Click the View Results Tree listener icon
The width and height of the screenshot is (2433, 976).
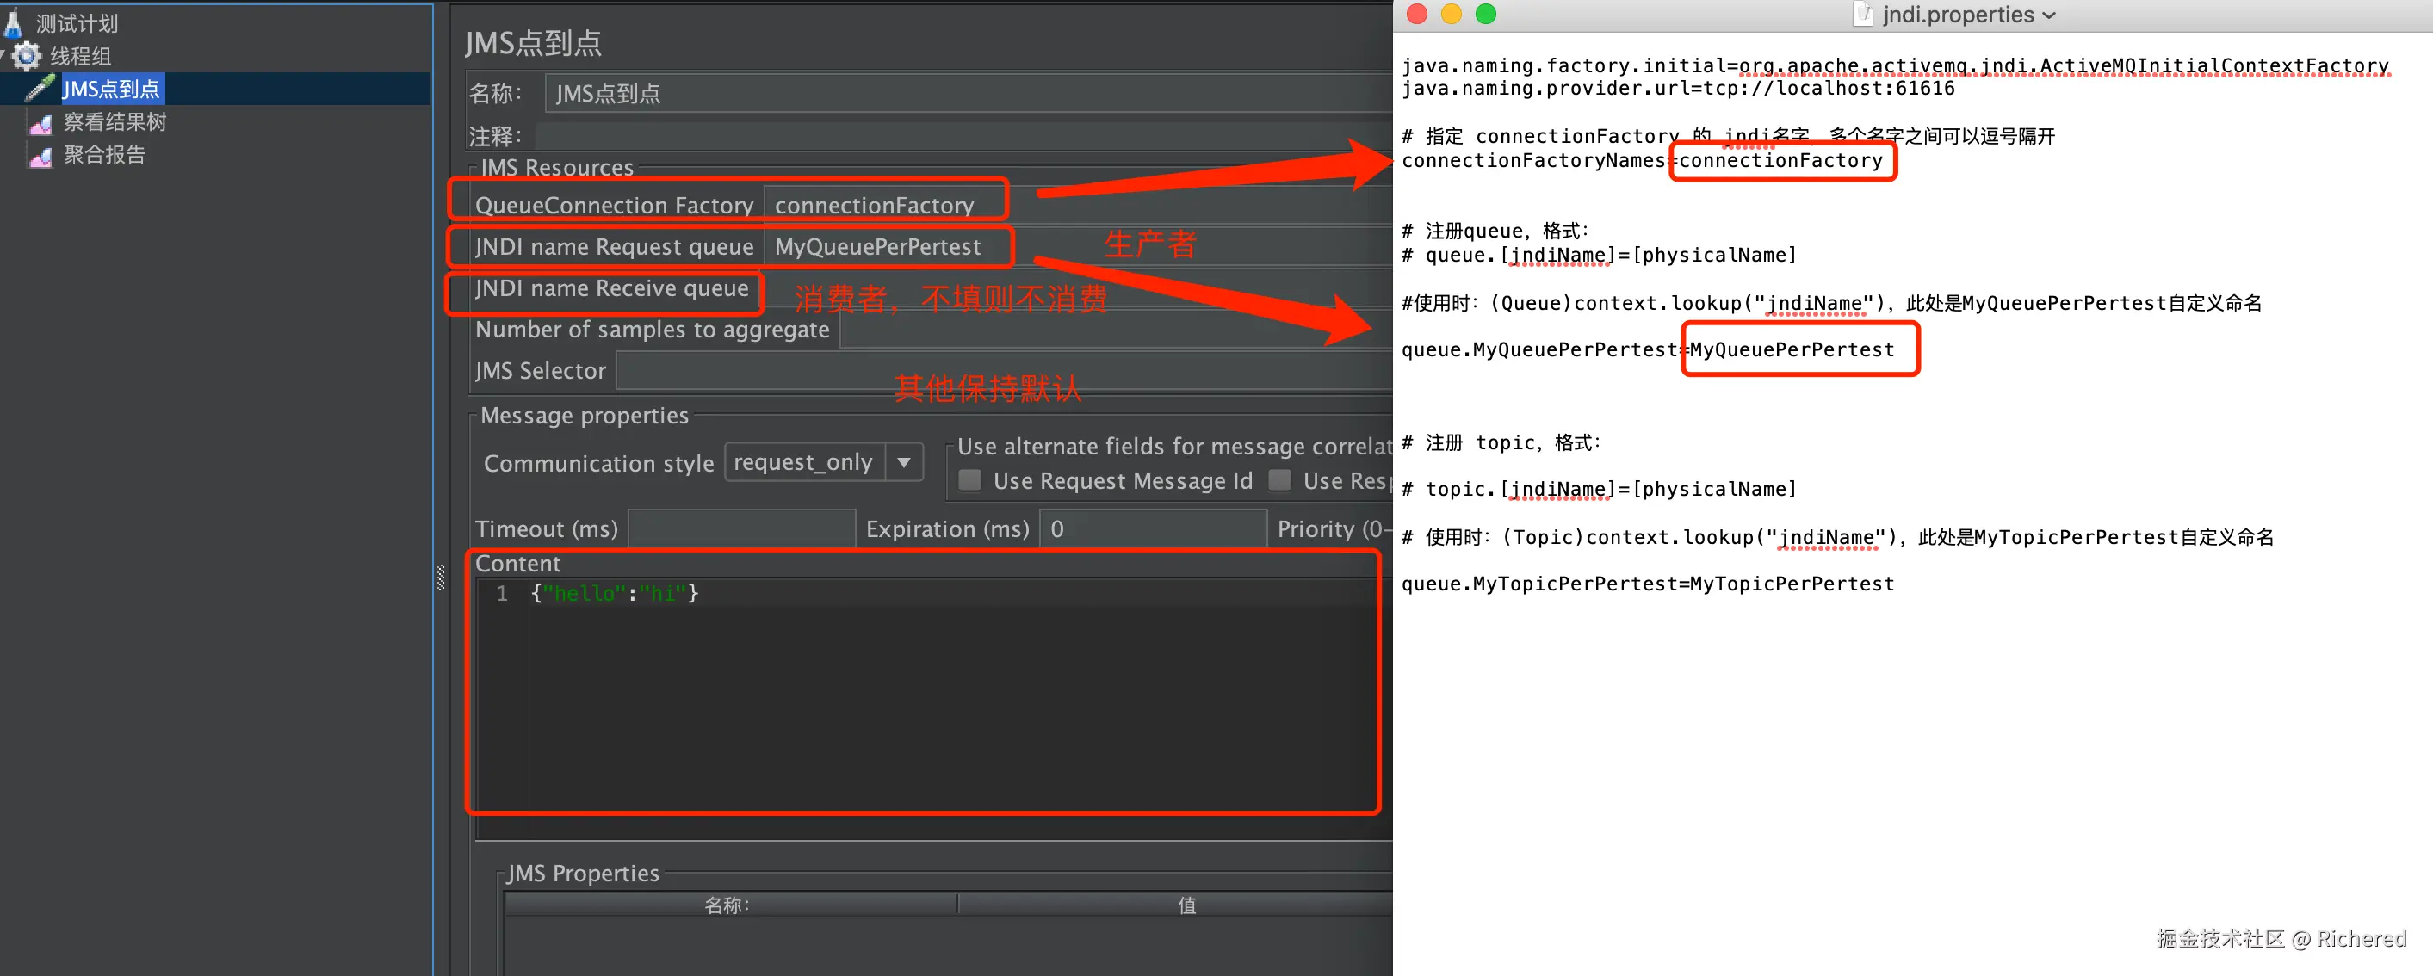[x=40, y=123]
